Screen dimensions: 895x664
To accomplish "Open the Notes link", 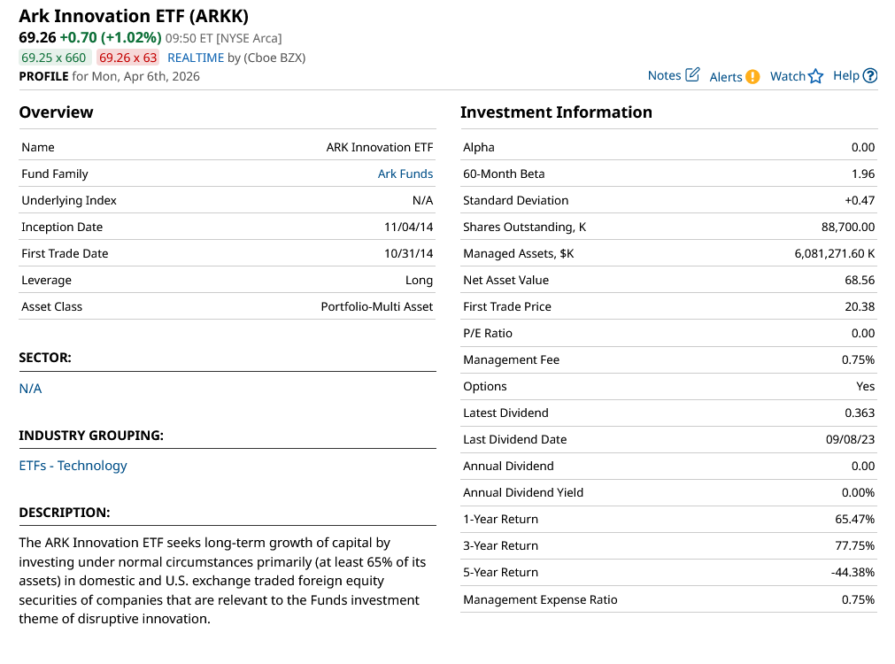I will click(x=664, y=76).
